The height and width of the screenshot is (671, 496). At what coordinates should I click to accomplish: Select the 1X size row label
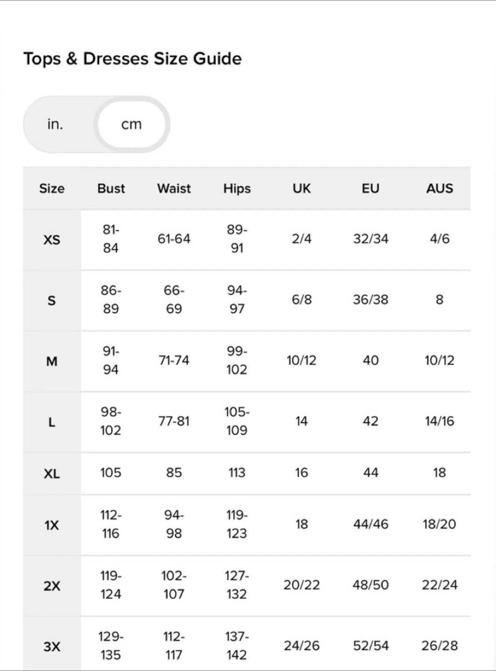pyautogui.click(x=52, y=525)
